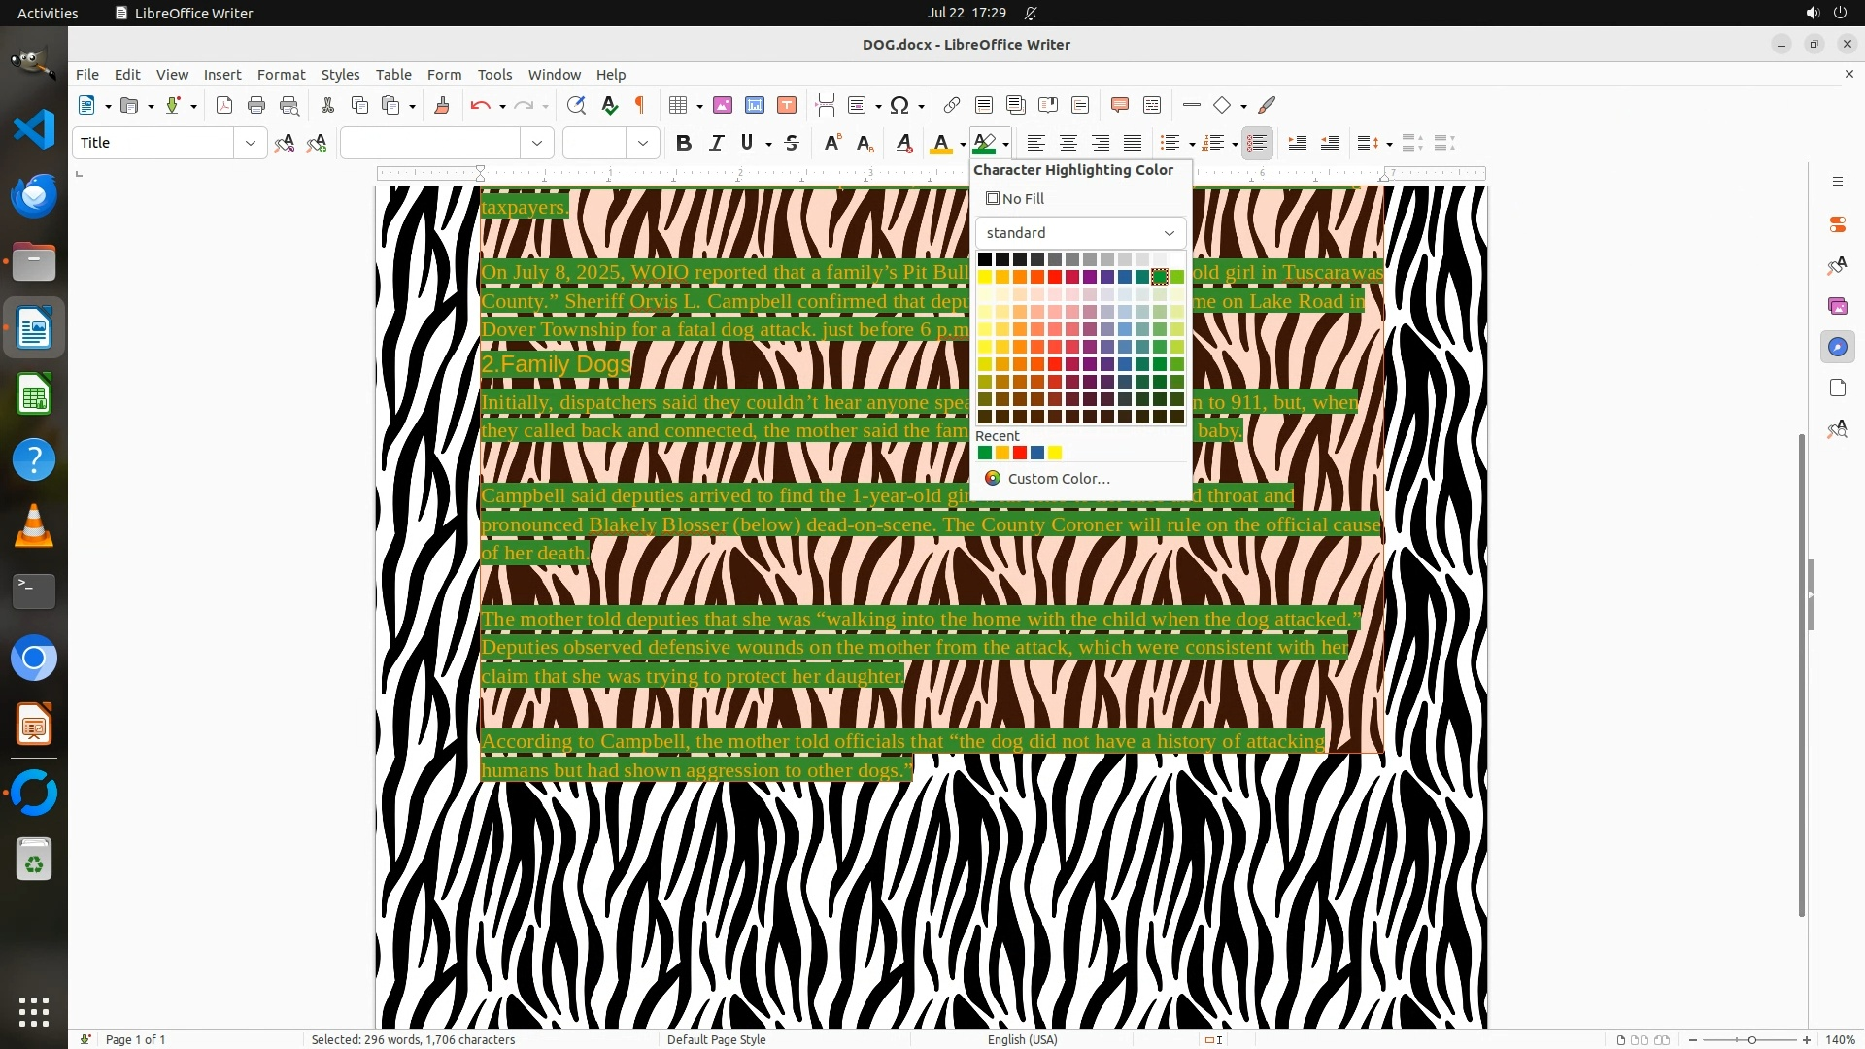Click the Strikethrough icon
The height and width of the screenshot is (1049, 1865).
coord(792,144)
